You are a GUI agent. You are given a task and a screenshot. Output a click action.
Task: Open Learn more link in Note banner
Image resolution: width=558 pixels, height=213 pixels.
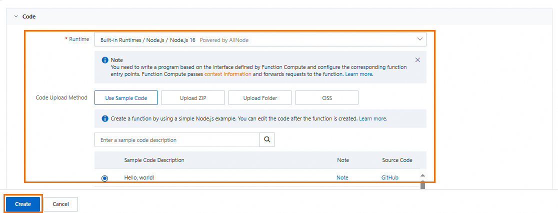(x=359, y=74)
